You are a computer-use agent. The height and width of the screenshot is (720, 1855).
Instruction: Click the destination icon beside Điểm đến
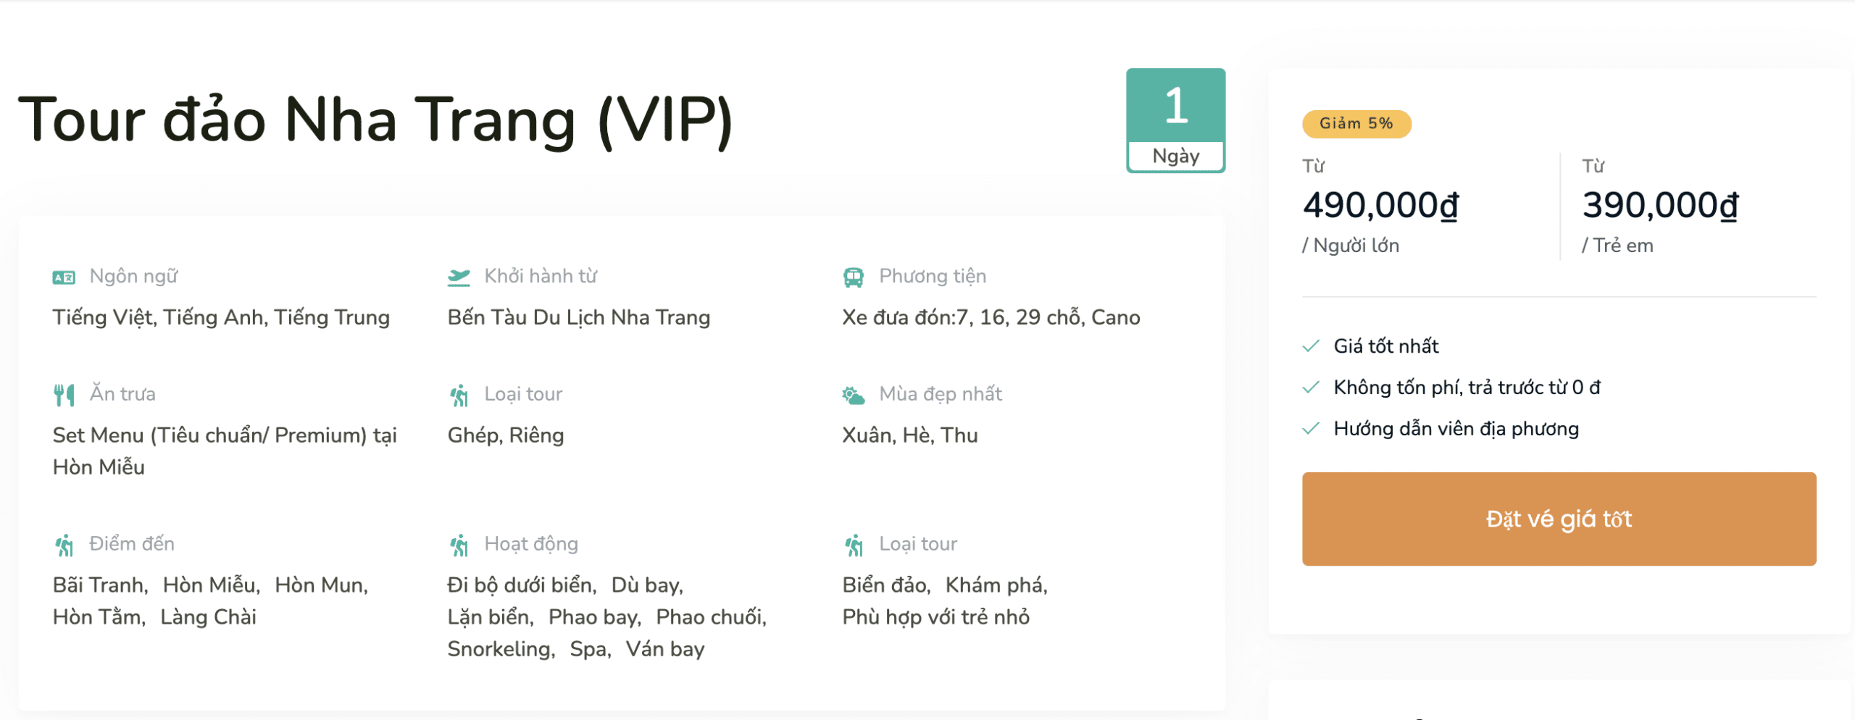[64, 543]
